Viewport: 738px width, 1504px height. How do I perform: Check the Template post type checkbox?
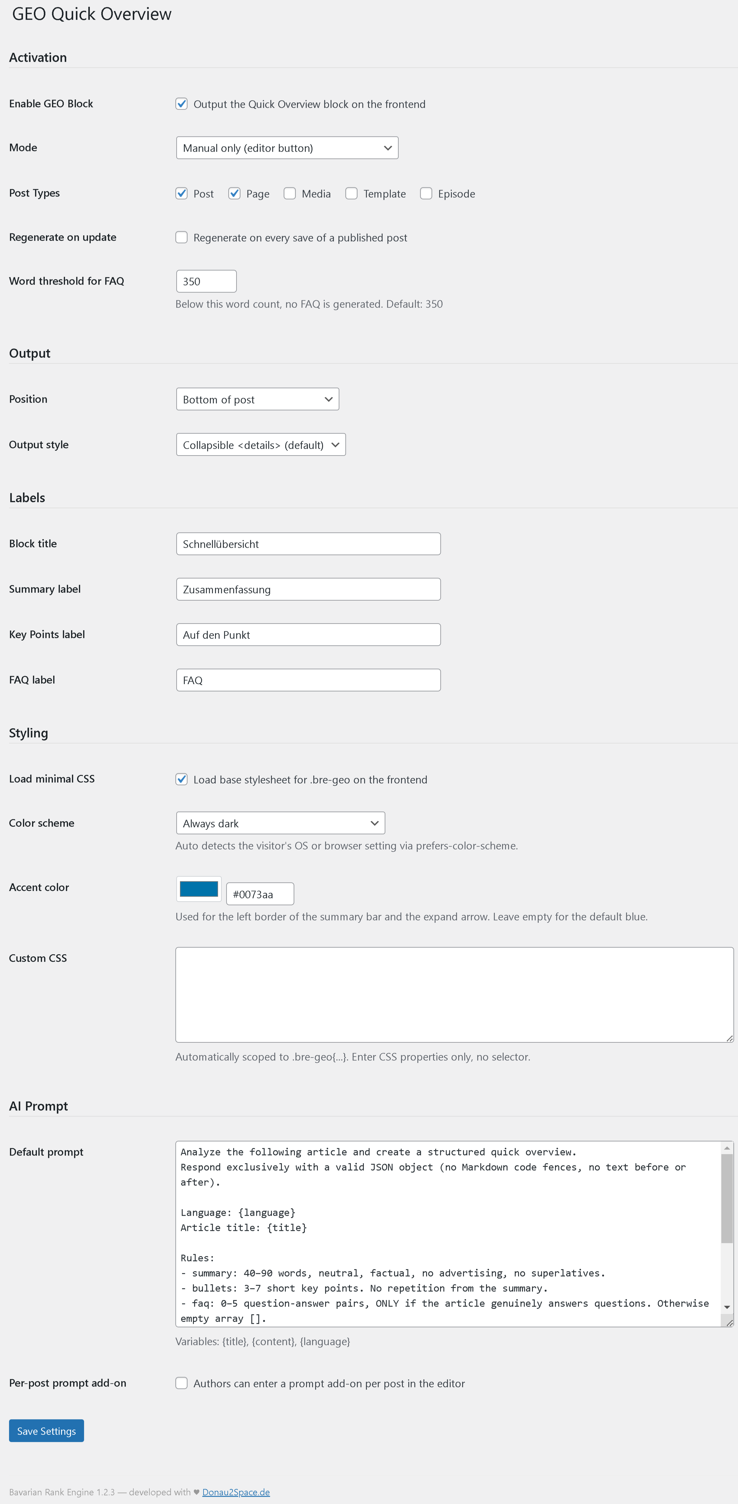click(x=351, y=193)
